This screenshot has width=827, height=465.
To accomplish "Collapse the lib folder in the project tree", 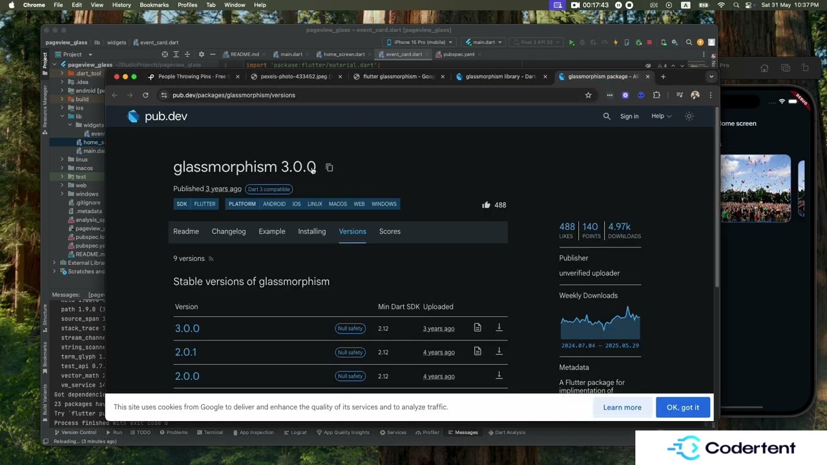I will point(62,117).
